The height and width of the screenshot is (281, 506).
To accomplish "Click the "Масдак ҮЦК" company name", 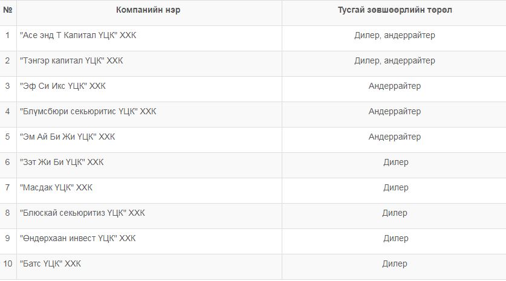I will pyautogui.click(x=56, y=188).
